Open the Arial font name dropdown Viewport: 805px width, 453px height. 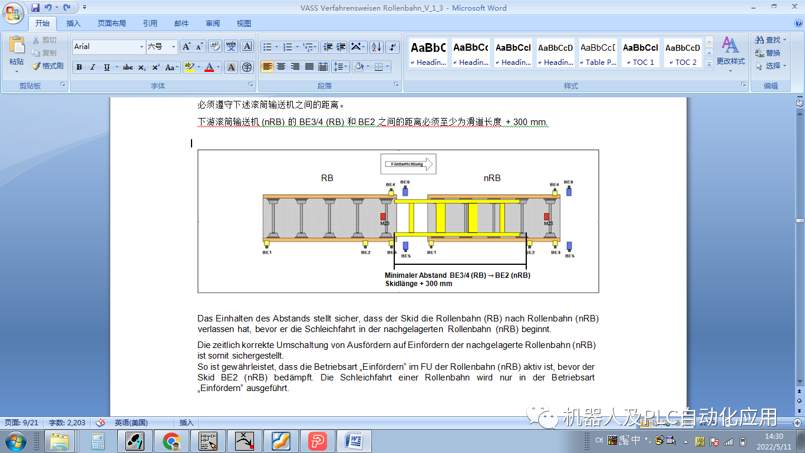coord(141,47)
